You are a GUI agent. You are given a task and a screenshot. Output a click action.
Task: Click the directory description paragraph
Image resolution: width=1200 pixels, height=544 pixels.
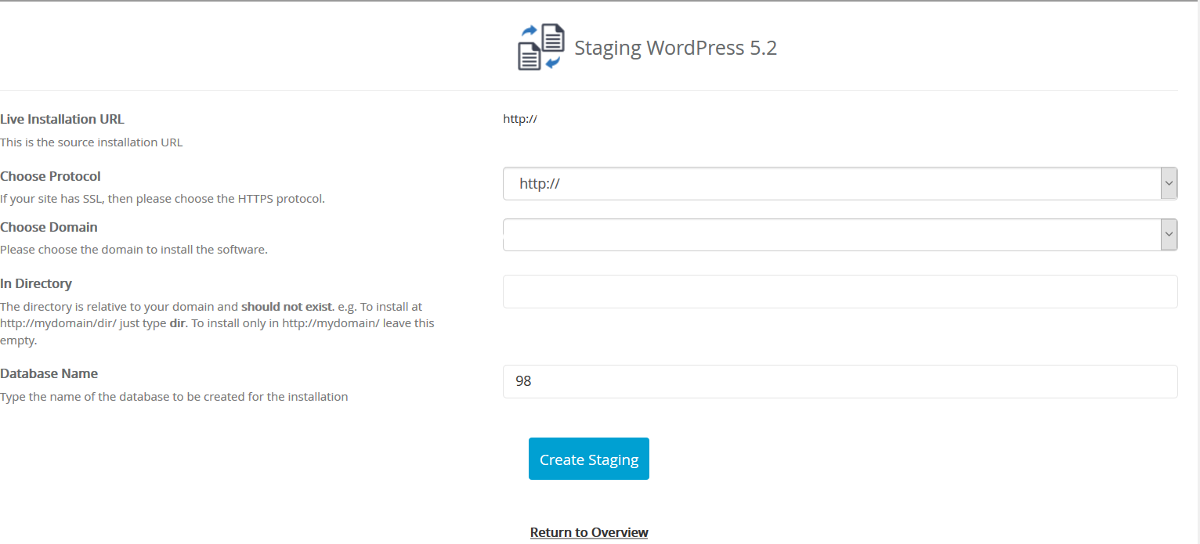(x=217, y=323)
